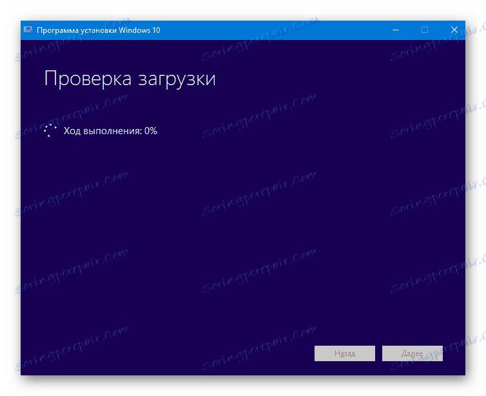Click the 'Программа установки Windows 10' title text
Screen dimensions: 486x396
click(98, 30)
